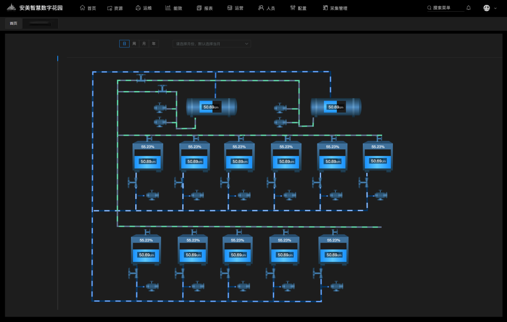Viewport: 507px width, 322px height.
Task: Select the 日 (day) period option
Action: click(124, 44)
